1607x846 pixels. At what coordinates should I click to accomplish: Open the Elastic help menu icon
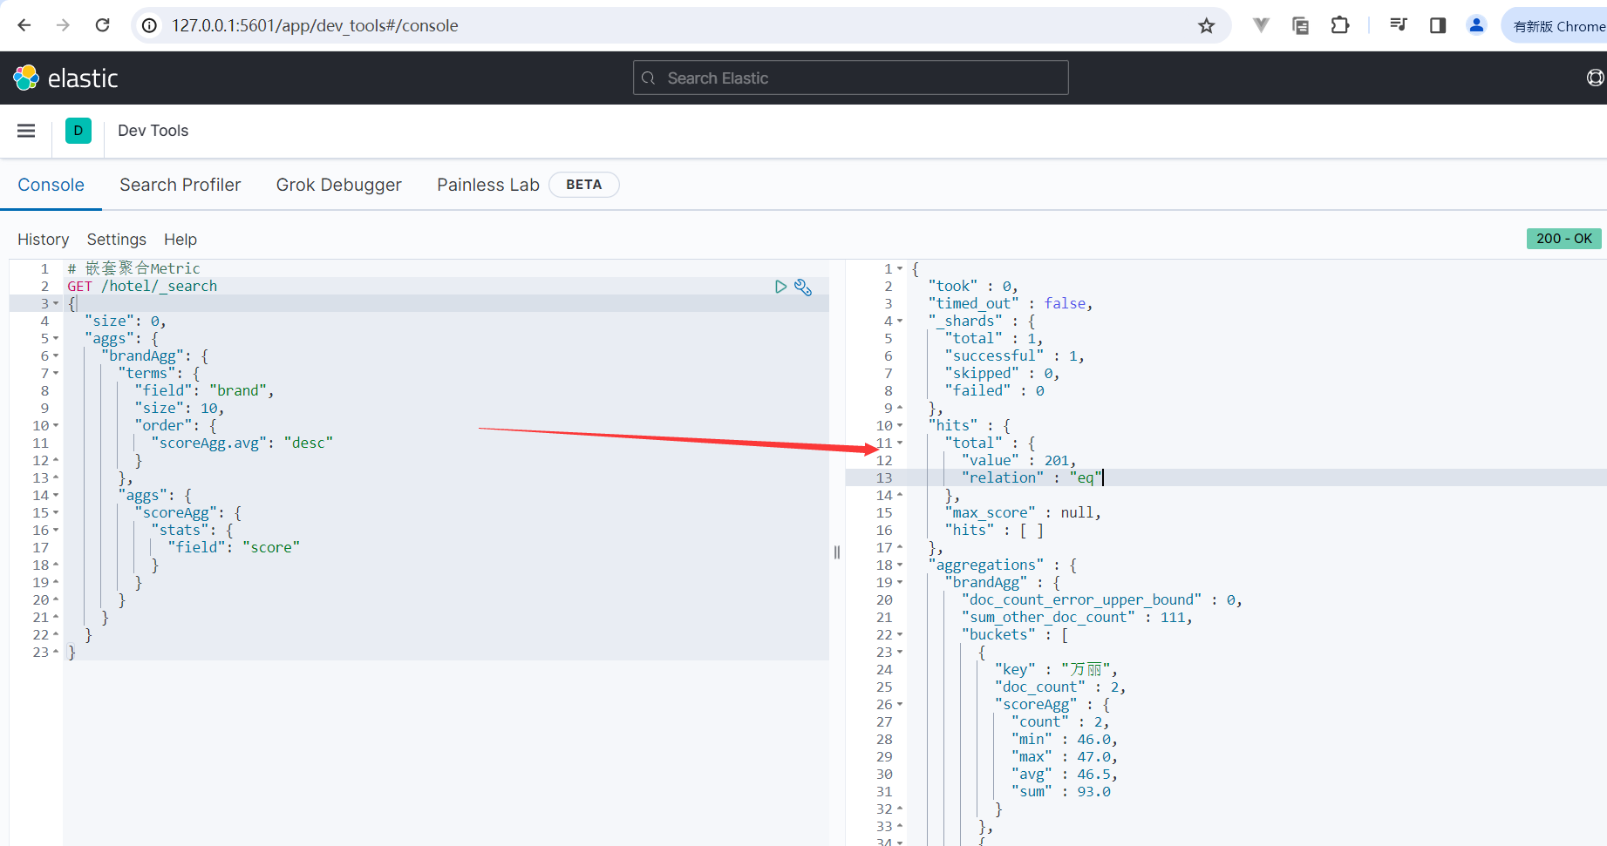pyautogui.click(x=1595, y=78)
